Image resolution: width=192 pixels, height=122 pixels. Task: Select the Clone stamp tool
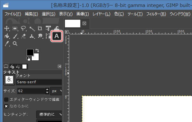[32, 36]
